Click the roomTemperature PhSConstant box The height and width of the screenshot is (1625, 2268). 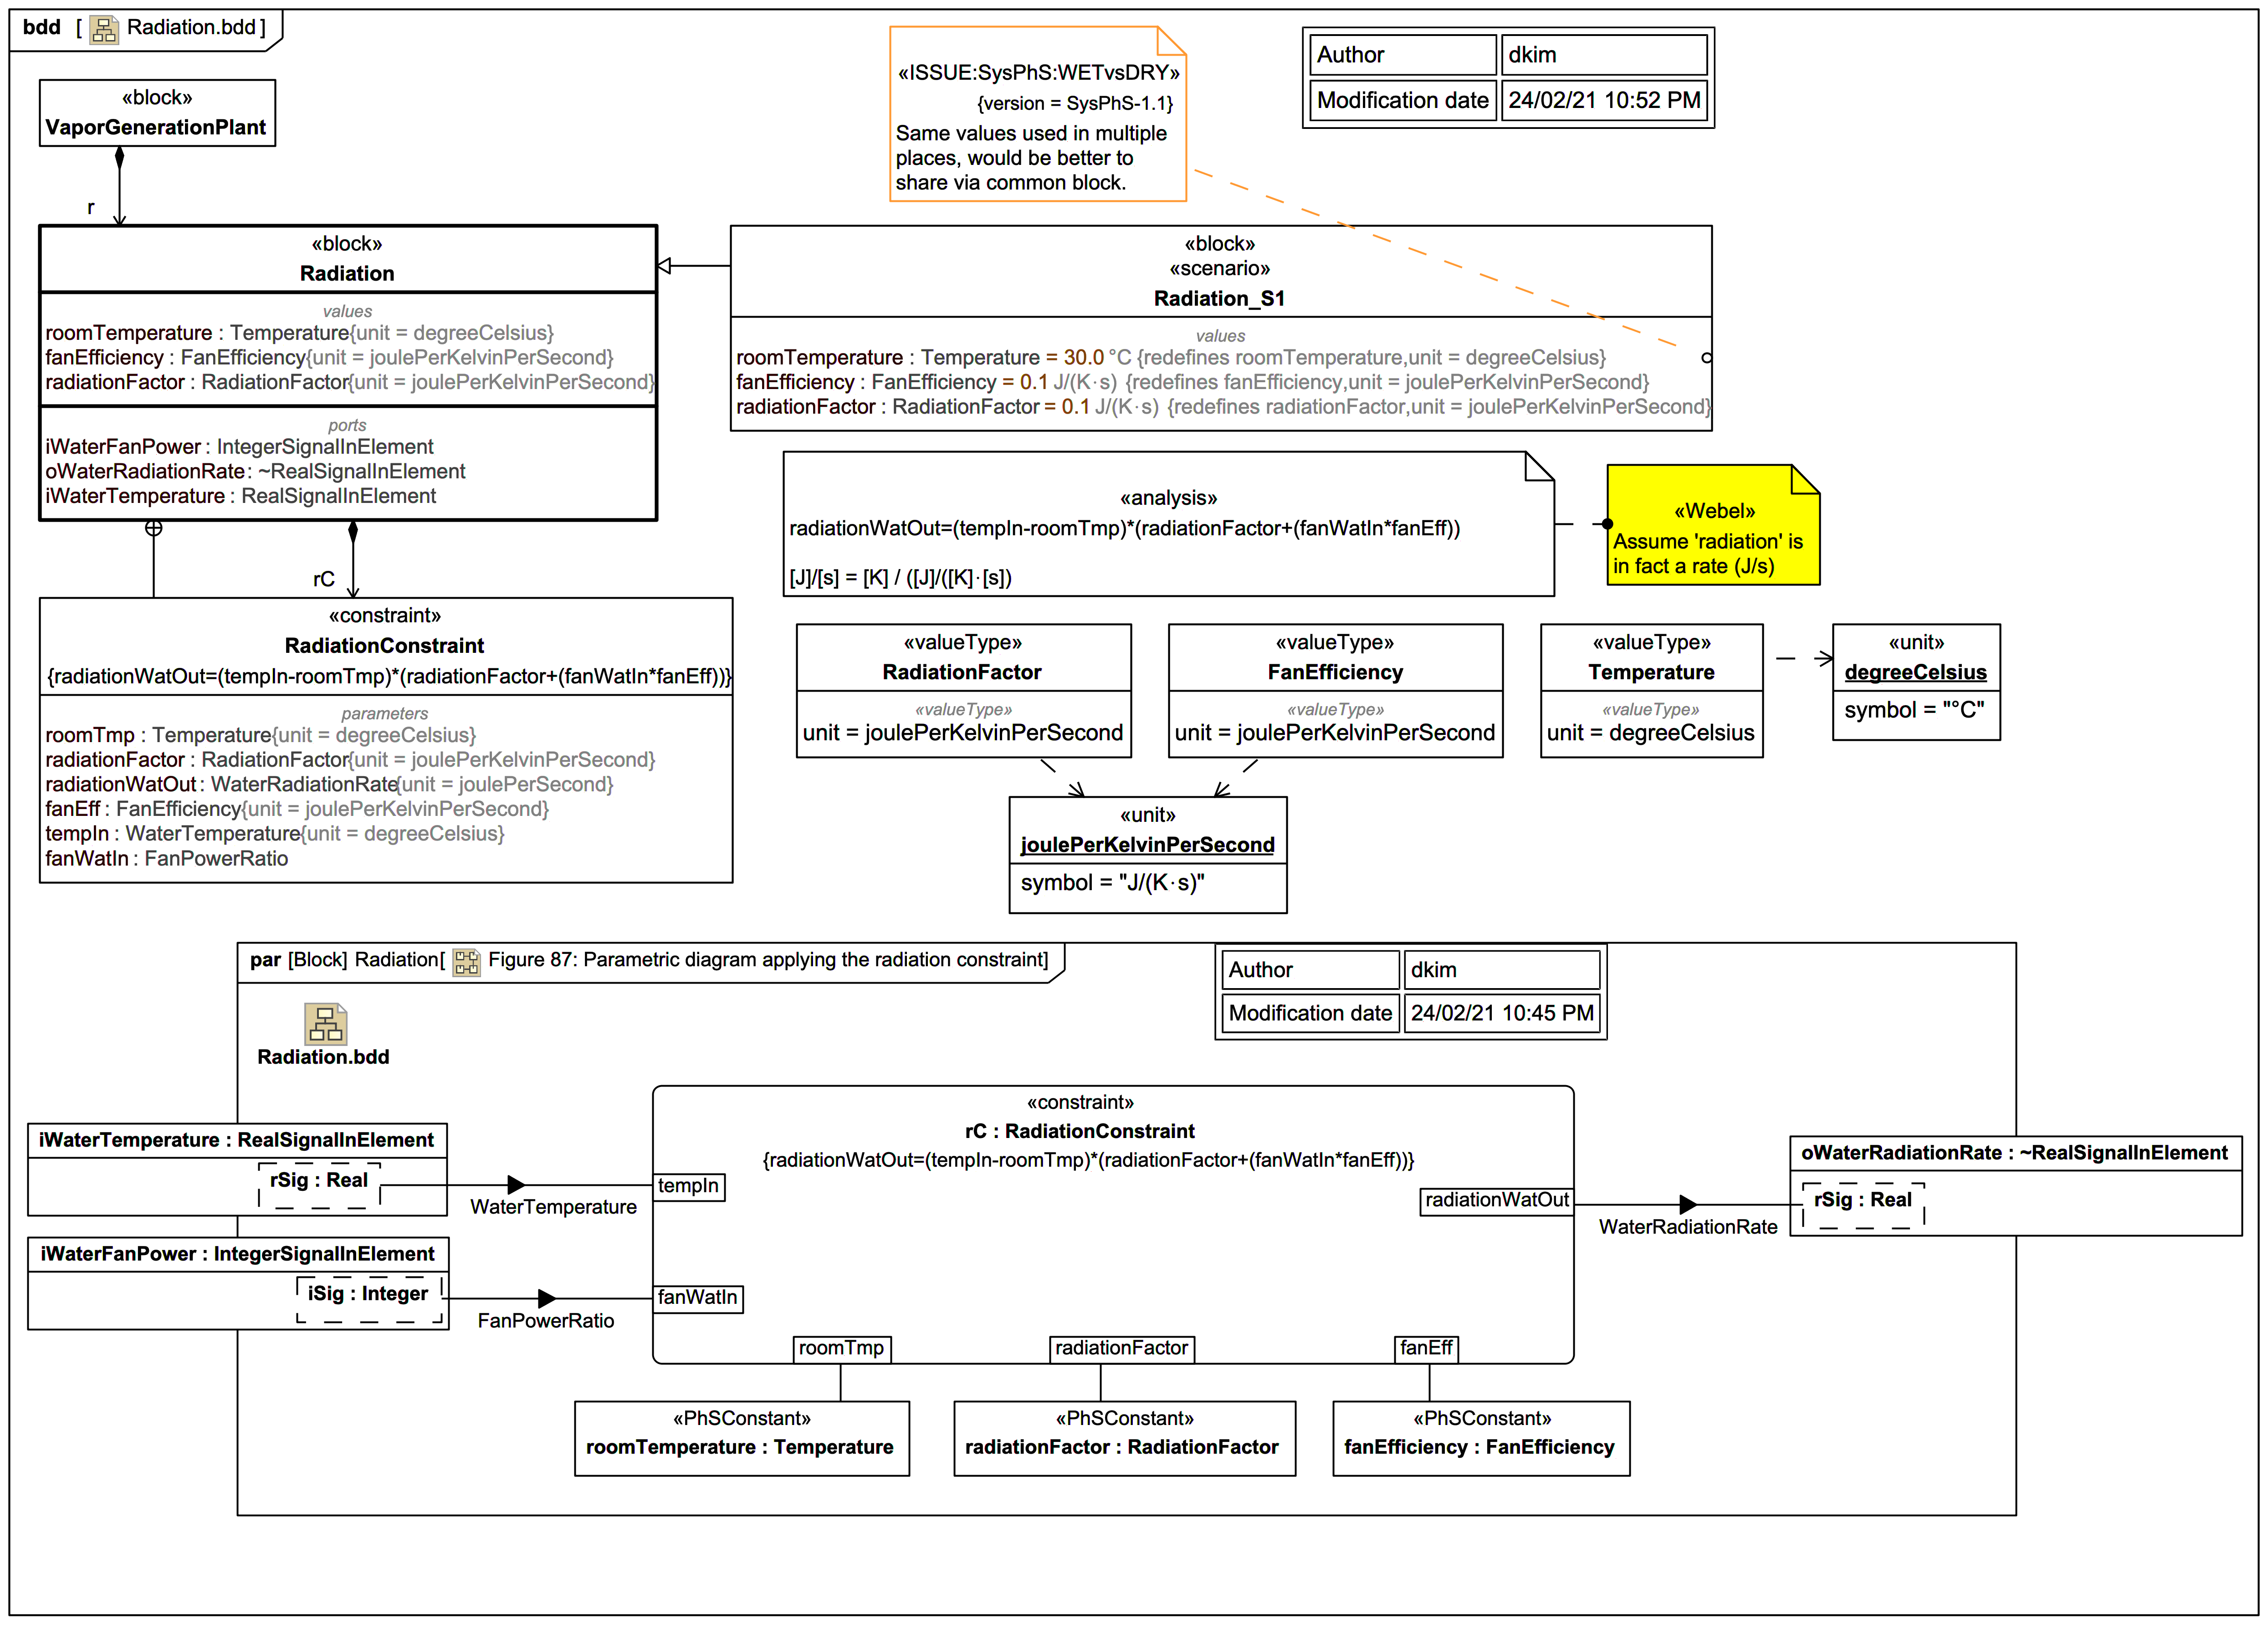[741, 1438]
